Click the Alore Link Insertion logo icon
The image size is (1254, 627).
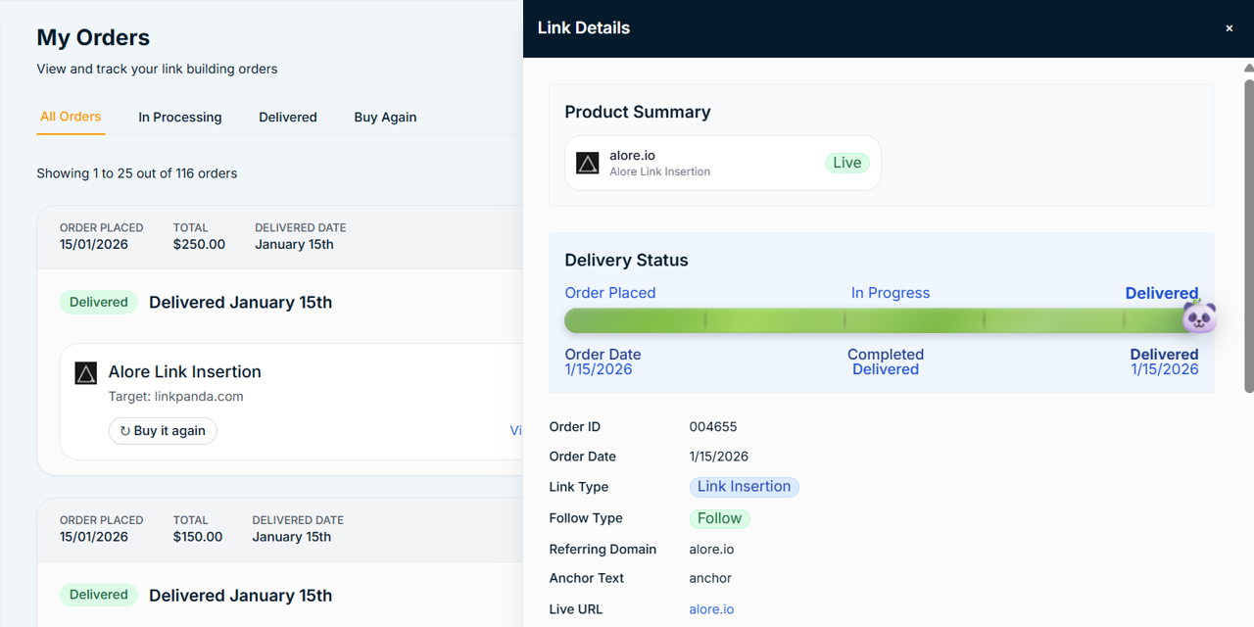(x=86, y=373)
